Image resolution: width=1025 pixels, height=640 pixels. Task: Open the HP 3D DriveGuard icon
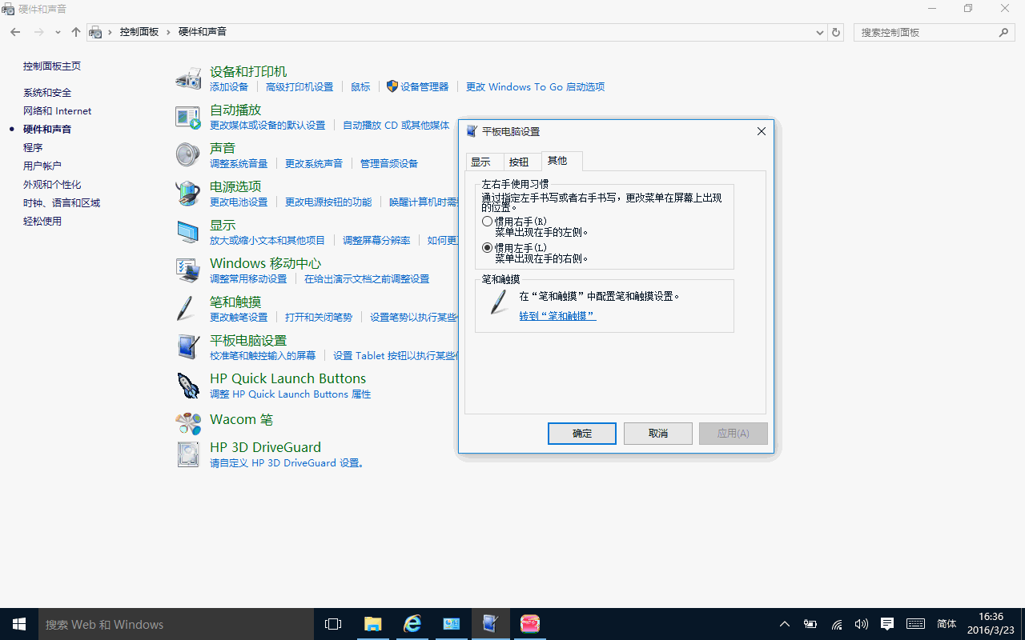point(188,454)
